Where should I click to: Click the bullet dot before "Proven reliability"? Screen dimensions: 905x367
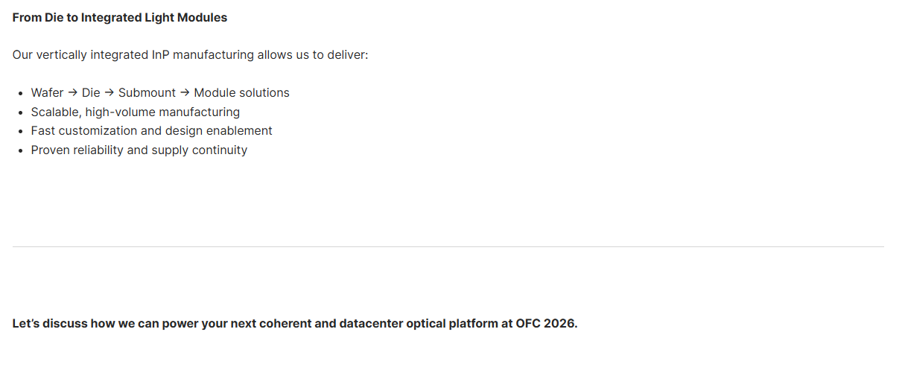(20, 151)
